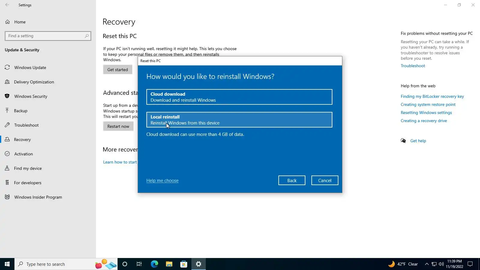The width and height of the screenshot is (480, 270).
Task: Choose Local reinstall option
Action: (239, 120)
